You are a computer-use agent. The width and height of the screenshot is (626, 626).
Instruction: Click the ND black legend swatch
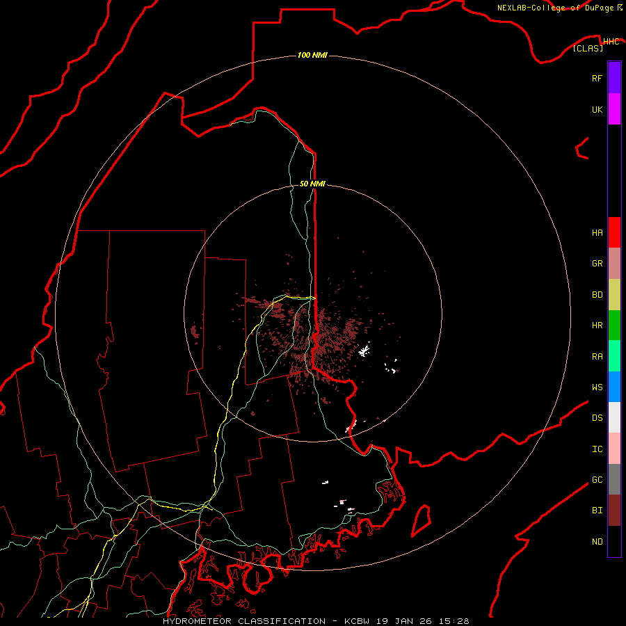(x=614, y=541)
